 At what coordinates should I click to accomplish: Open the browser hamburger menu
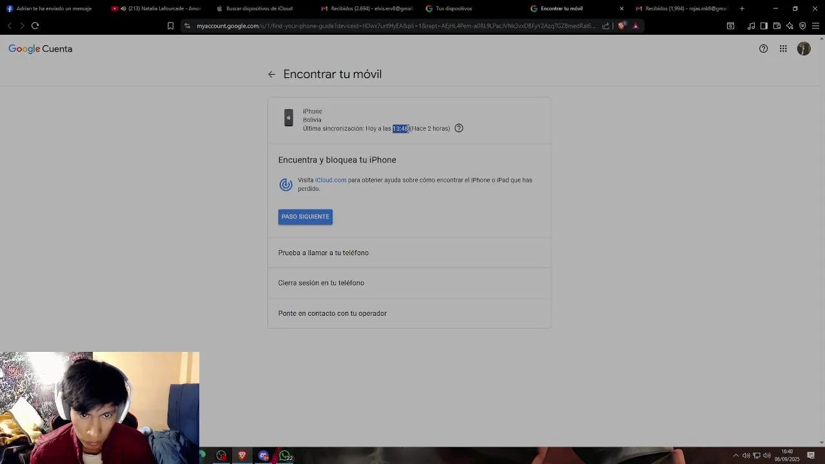tap(815, 26)
